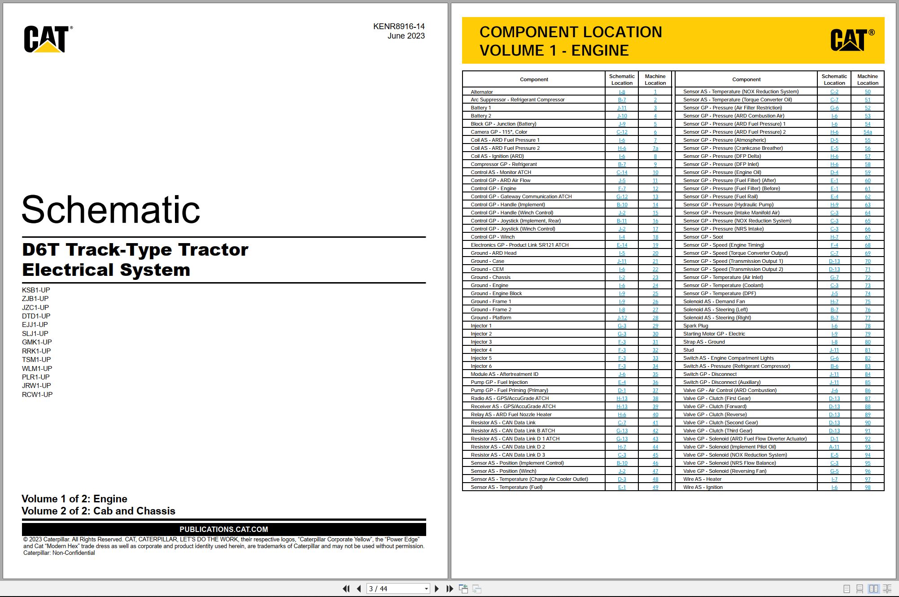
Task: Open Sensor AS Temperature (Fuel) machine location 49
Action: click(655, 488)
